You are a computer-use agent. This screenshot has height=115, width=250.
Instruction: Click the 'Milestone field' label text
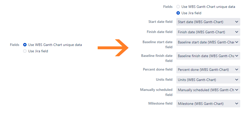(160, 104)
